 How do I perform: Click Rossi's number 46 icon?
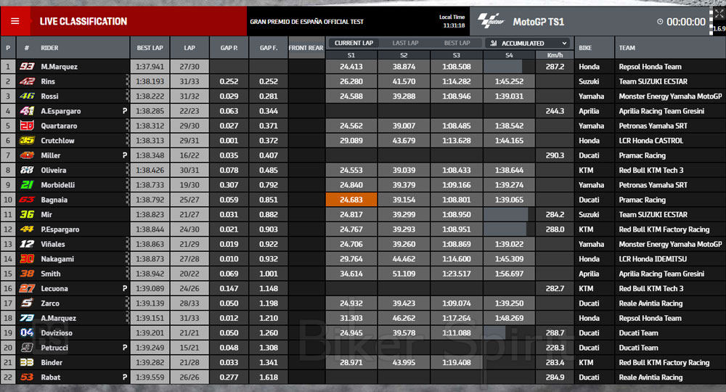click(27, 97)
